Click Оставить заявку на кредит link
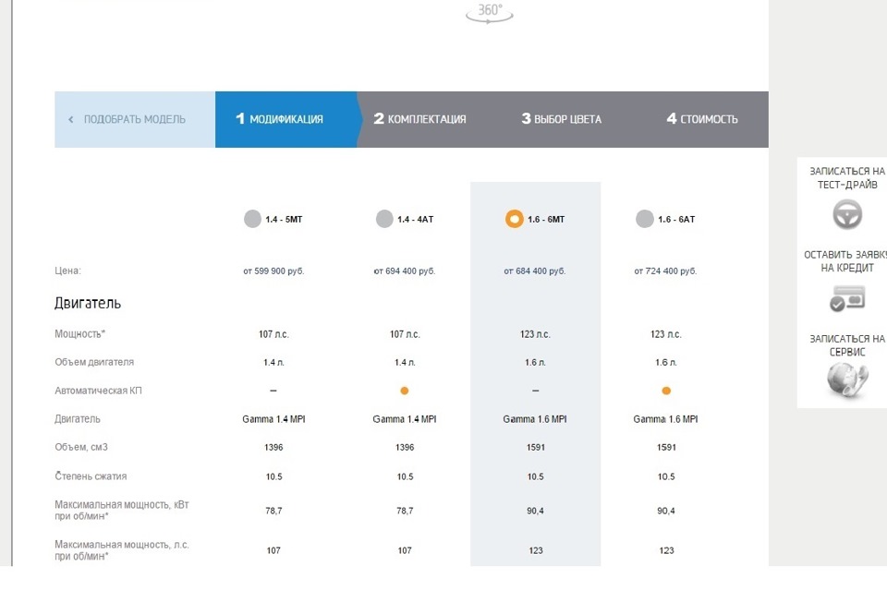This screenshot has width=887, height=602. pyautogui.click(x=845, y=261)
